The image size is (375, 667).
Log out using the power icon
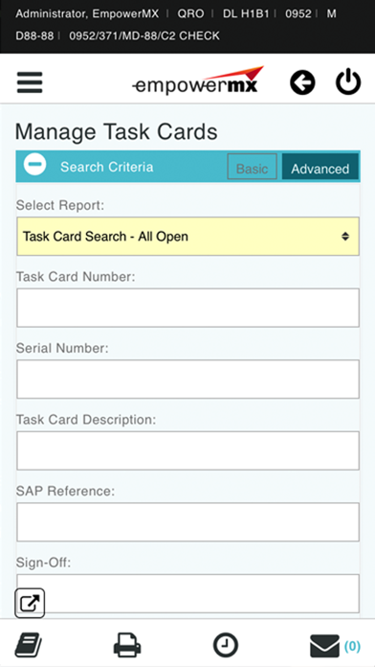tap(348, 82)
